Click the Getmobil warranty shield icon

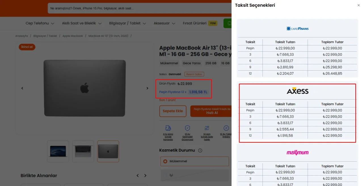click(x=187, y=128)
